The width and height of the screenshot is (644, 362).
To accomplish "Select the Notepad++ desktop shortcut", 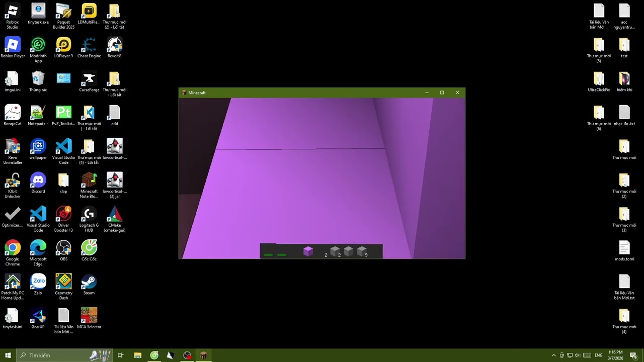I will coord(38,115).
